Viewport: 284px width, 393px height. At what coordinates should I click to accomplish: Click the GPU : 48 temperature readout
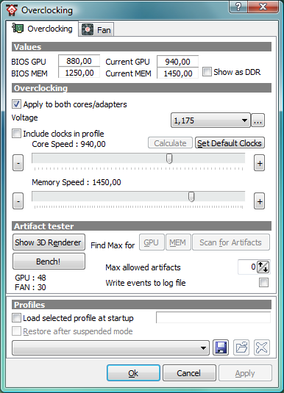click(x=30, y=278)
